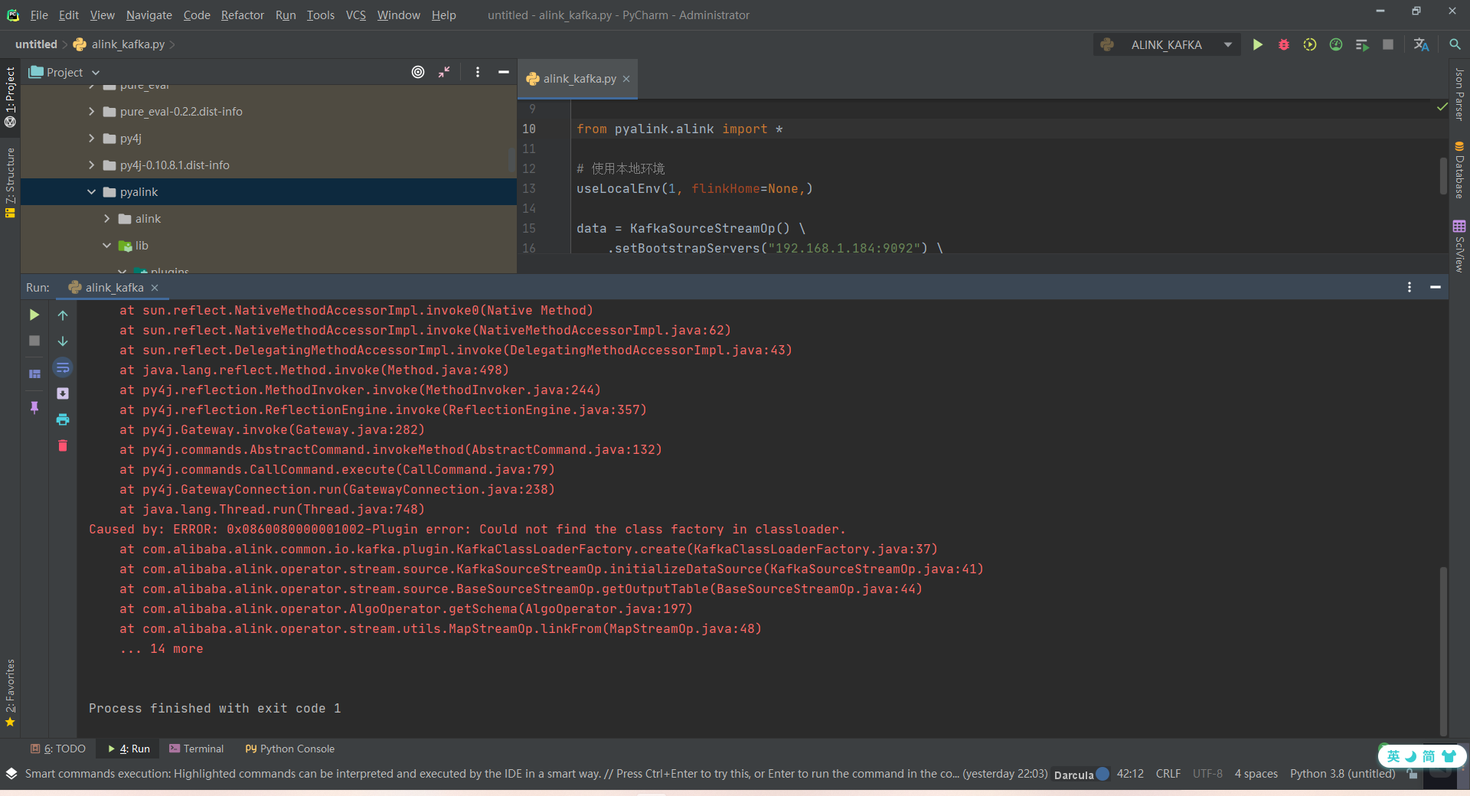Screen dimensions: 1470x796
Task: Click the KafkaClassLoaderFactory.java:37 stack link
Action: click(812, 550)
